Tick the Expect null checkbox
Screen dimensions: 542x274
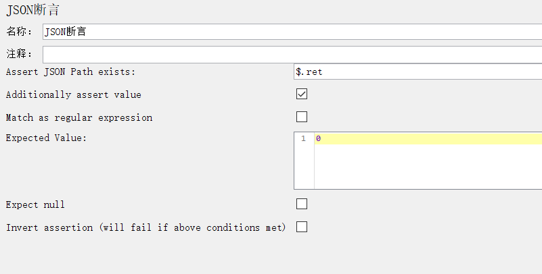[x=302, y=204]
